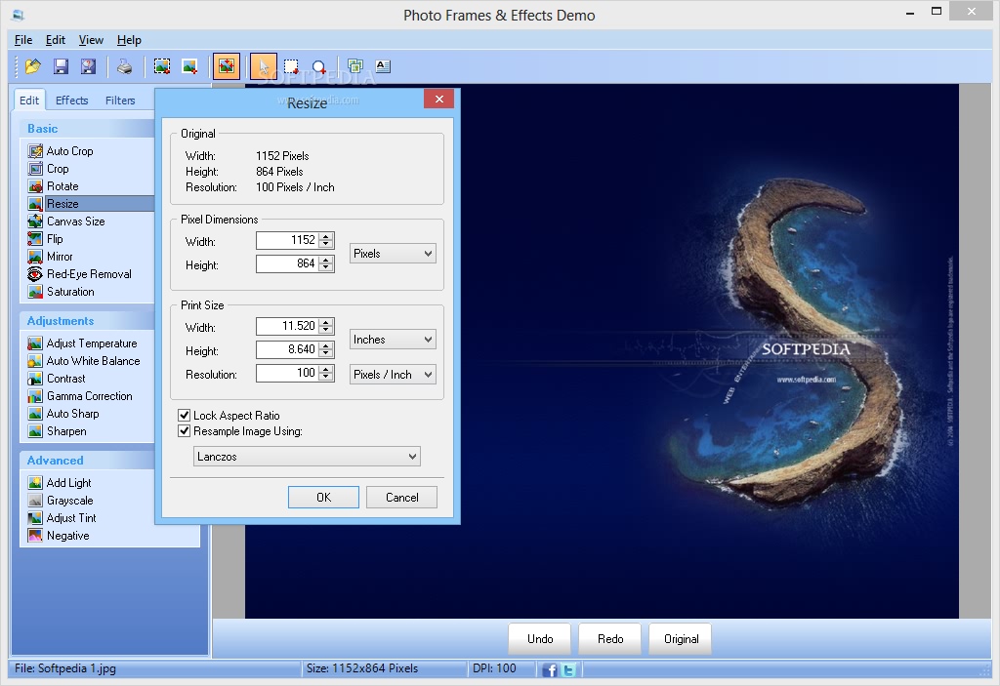Select the dashed rectangle selection tool

tap(291, 66)
